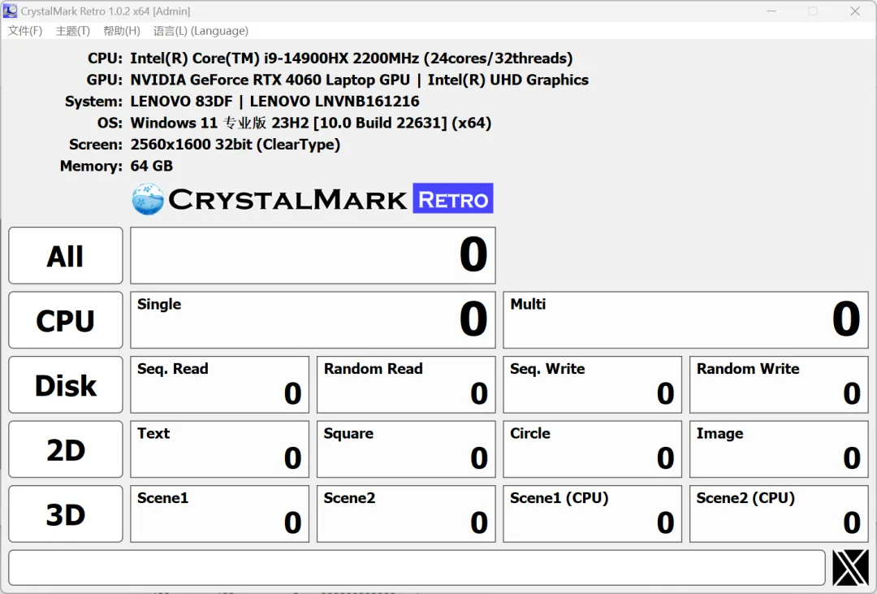Start the CPU benchmark
This screenshot has width=877, height=594.
point(66,320)
